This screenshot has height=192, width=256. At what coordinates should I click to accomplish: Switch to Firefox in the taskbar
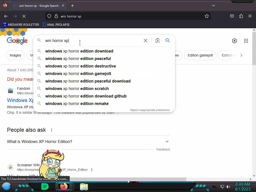point(64,186)
